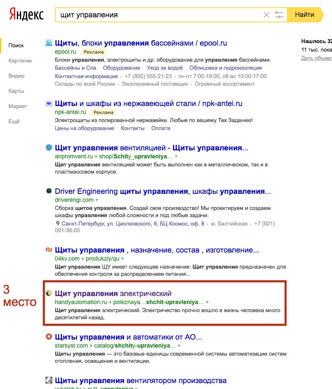
Task: Click the Дать объявление link
Action: pyautogui.click(x=316, y=58)
